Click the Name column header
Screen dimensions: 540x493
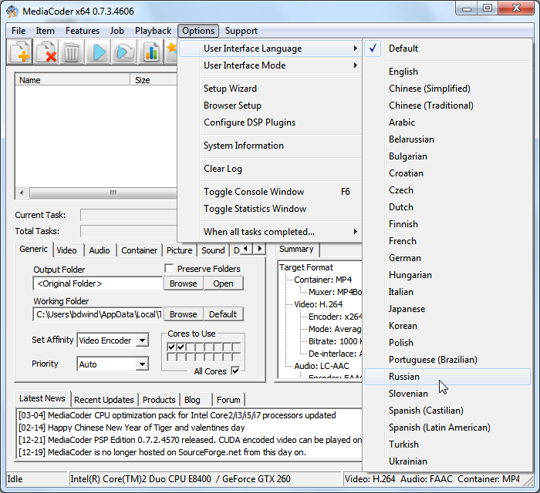pos(73,80)
